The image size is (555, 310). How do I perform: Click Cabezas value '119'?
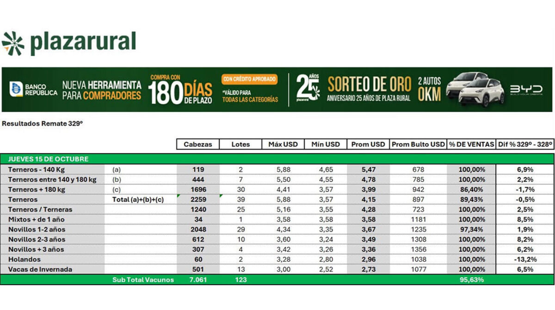coord(198,170)
